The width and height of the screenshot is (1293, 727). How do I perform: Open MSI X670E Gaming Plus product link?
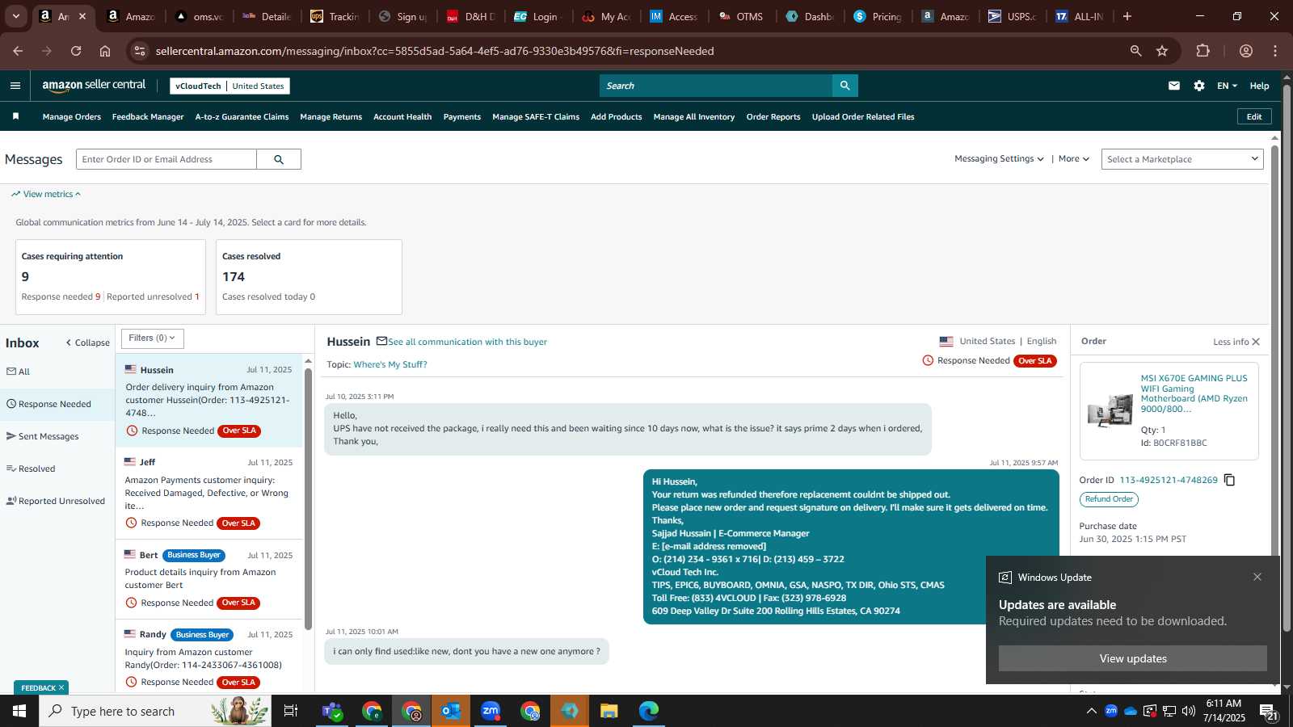[1194, 393]
